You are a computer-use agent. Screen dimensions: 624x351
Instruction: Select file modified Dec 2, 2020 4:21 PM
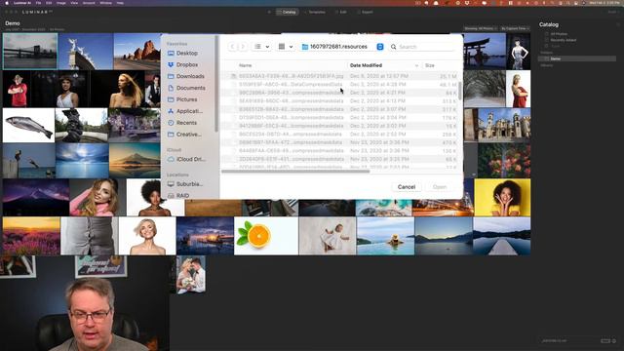click(339, 93)
